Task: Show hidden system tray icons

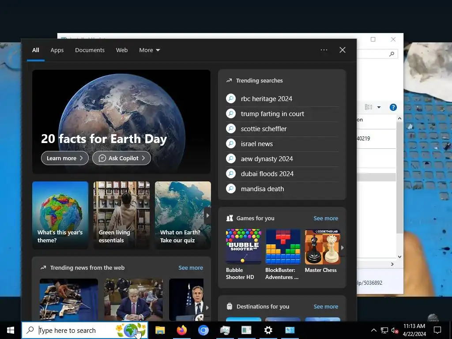Action: click(x=373, y=330)
